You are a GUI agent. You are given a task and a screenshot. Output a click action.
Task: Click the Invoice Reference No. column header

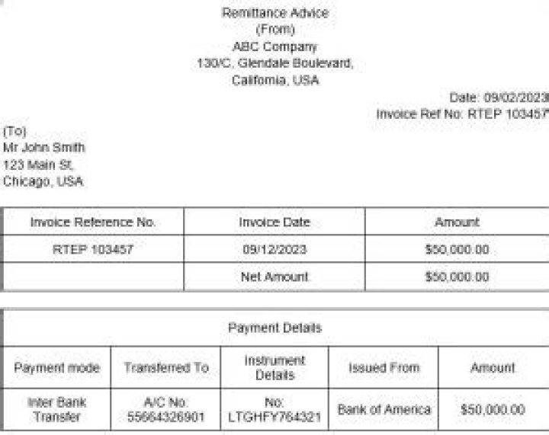click(93, 222)
